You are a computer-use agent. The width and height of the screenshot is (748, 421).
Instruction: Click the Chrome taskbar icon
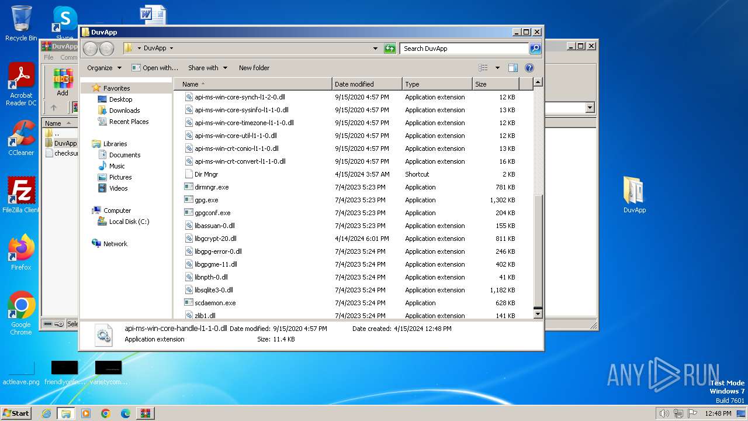(x=106, y=413)
